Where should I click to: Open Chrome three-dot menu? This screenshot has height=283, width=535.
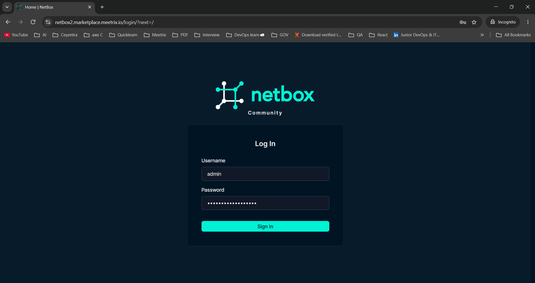[528, 22]
